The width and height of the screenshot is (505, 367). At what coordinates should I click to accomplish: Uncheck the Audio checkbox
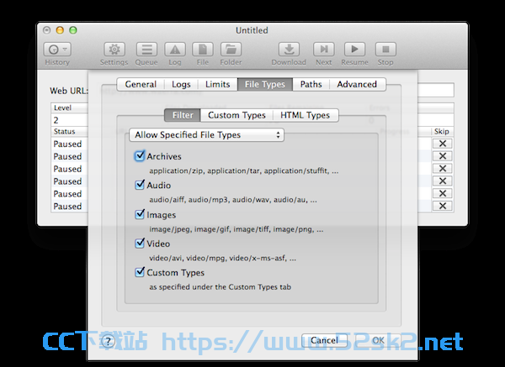tap(140, 185)
